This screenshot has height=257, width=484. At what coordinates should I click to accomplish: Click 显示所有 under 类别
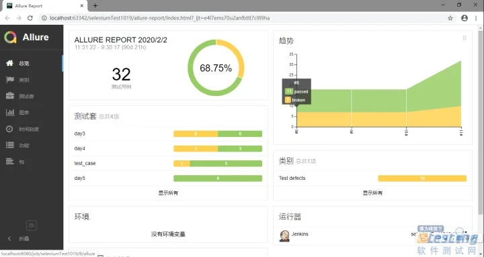[372, 193]
